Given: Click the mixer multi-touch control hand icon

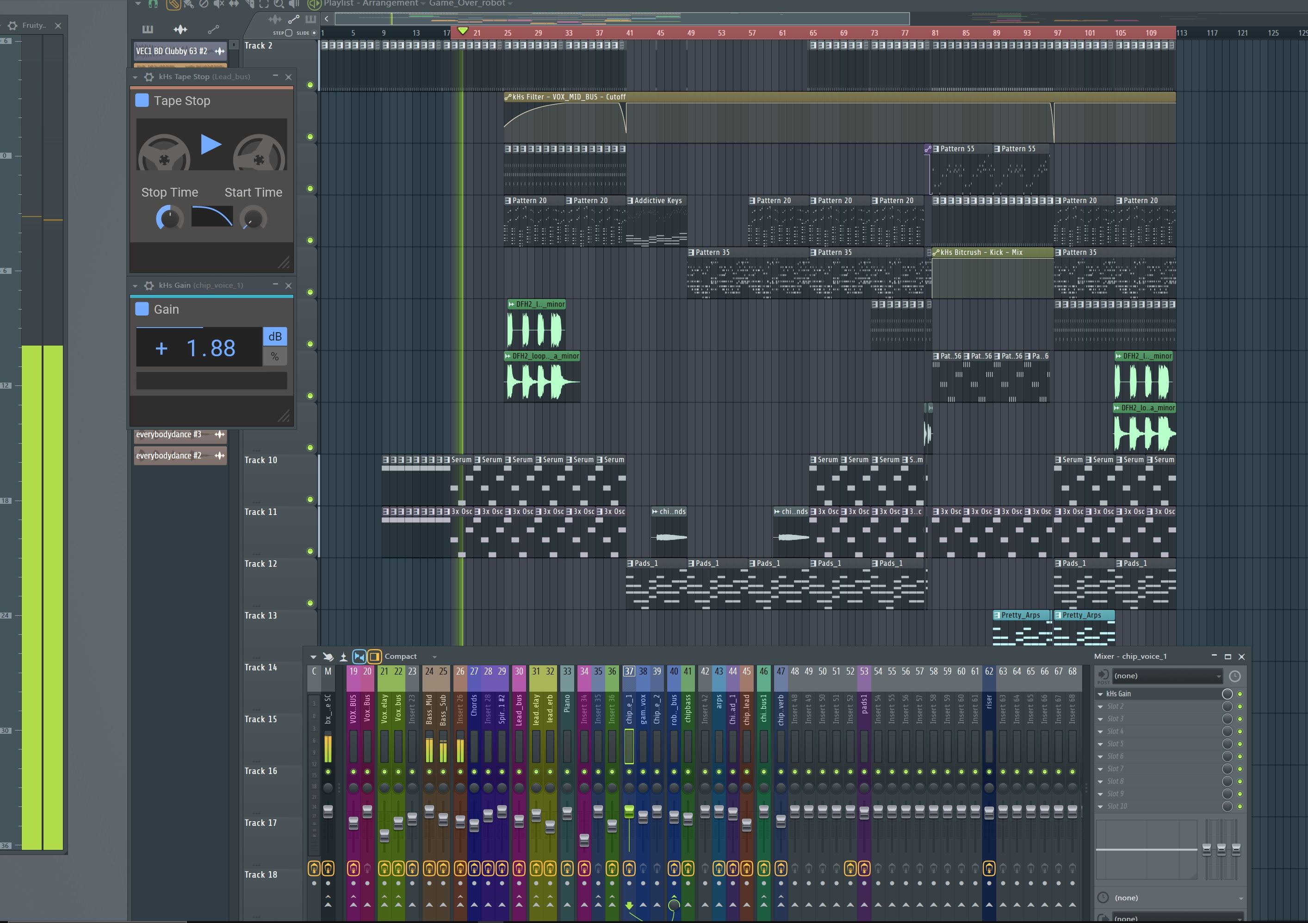Looking at the screenshot, I should click(x=328, y=657).
